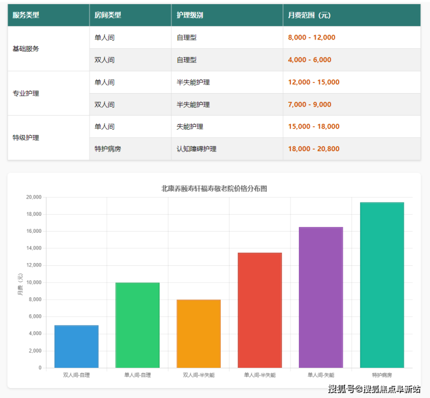Select the 专业护理 service type cell
430x398 pixels.
(x=26, y=93)
